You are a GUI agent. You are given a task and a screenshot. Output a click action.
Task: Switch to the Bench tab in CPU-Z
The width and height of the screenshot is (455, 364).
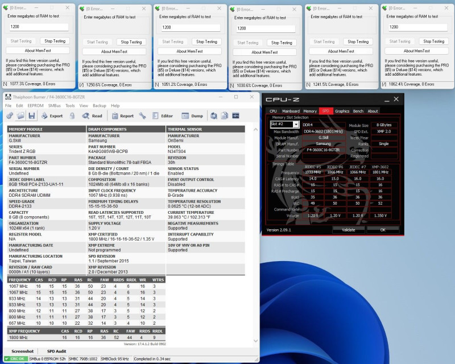click(x=358, y=111)
